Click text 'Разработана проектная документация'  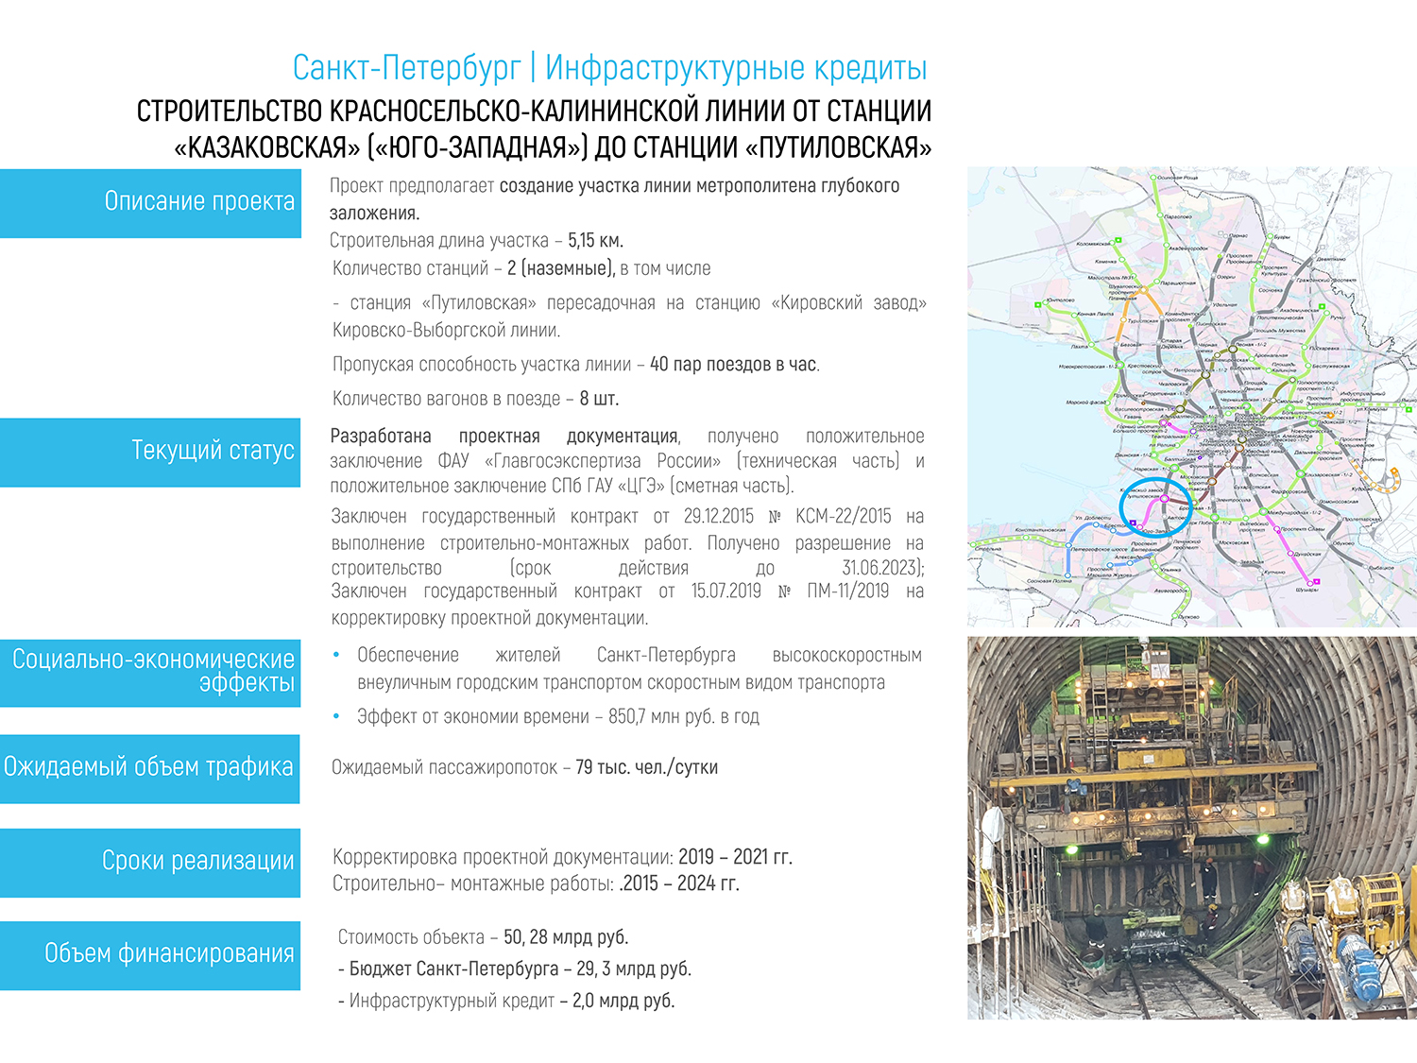(504, 437)
